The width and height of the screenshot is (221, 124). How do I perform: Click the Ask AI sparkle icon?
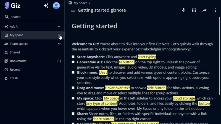(x=6, y=26)
